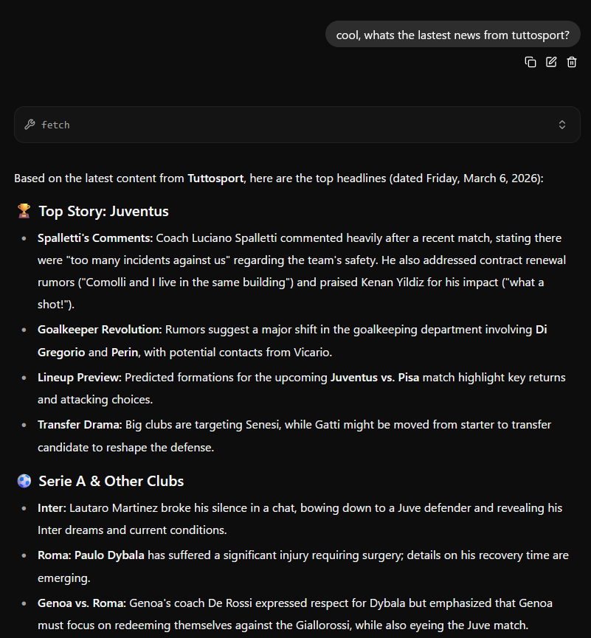Screen dimensions: 591x638
Task: Click the bold 'Di' name in goalkeeper item
Action: point(542,330)
